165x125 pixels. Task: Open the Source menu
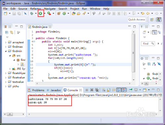click(x=23, y=9)
